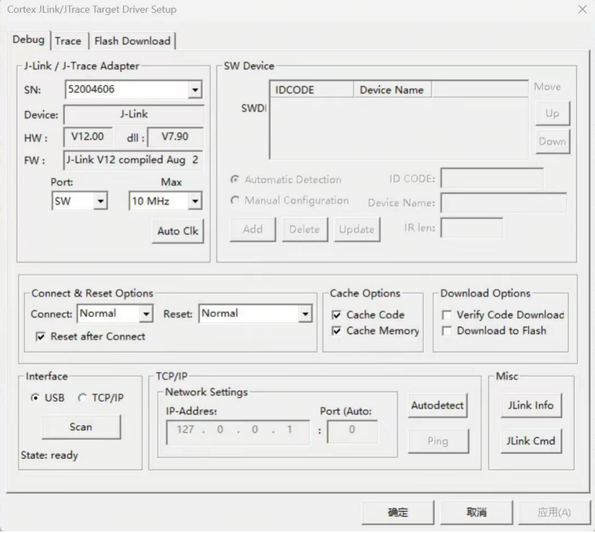Select the USB interface radio button
This screenshot has width=595, height=533.
pos(35,398)
